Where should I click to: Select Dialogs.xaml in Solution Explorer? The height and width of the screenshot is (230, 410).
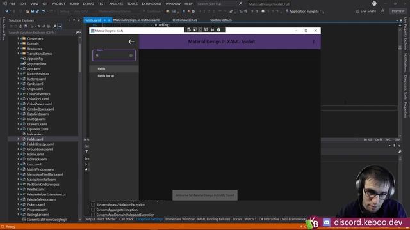click(36, 119)
